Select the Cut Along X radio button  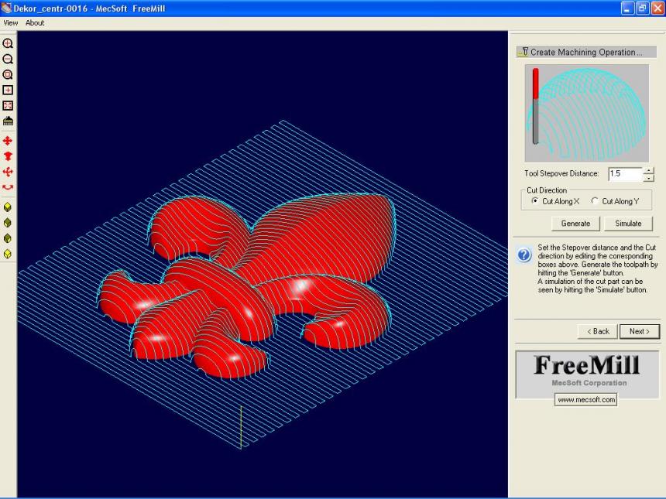click(x=535, y=201)
